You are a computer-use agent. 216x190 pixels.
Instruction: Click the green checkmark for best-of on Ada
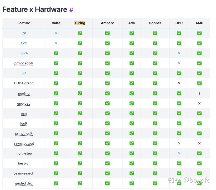pos(132,163)
